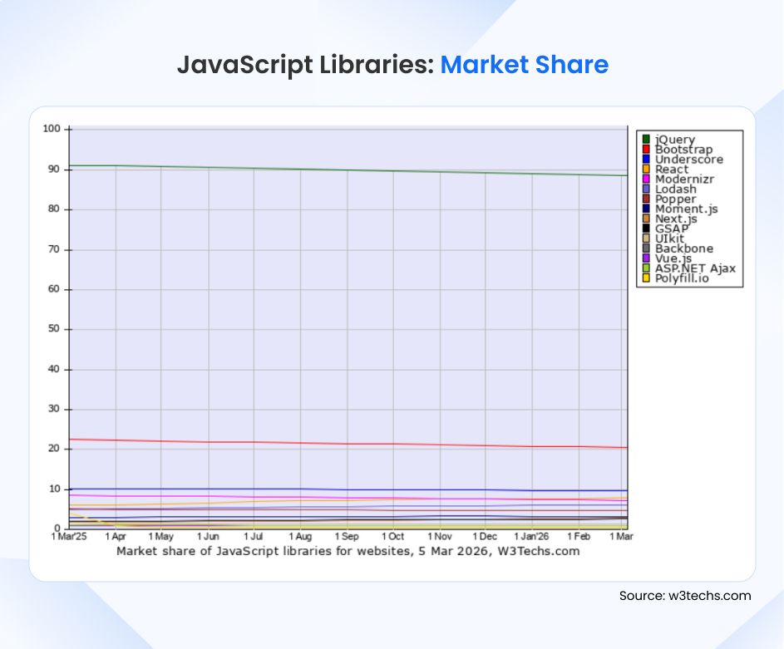Click the Popper blue color swatch

tap(644, 199)
